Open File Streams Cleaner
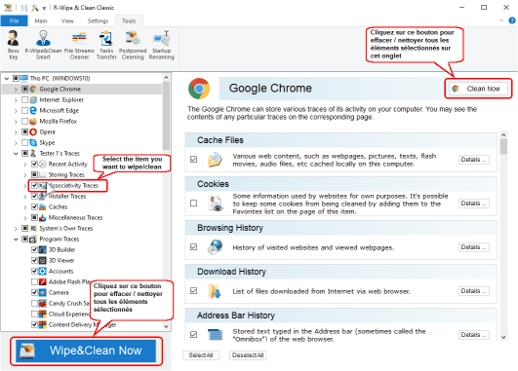Viewport: 518px width, 371px height. 79,45
